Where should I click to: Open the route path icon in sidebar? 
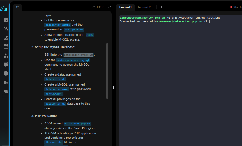coord(6,28)
